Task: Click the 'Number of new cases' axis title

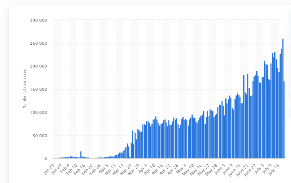Action: 24,89
